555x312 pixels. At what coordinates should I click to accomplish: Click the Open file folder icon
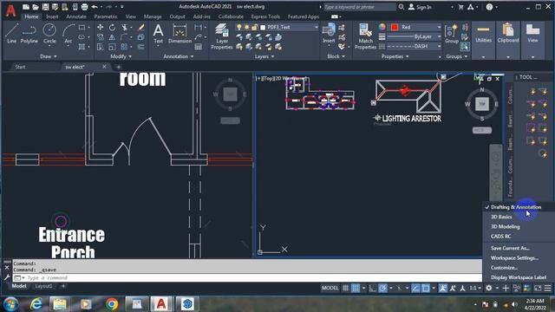point(36,7)
